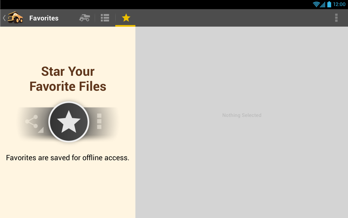Switch to the list view tab
The height and width of the screenshot is (218, 348).
105,18
